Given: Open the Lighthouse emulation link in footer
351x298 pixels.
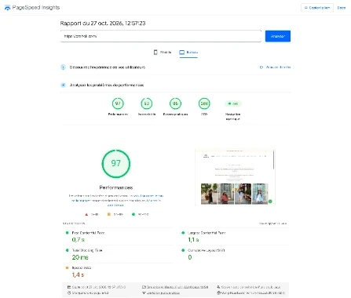Looking at the screenshot, I should 177,287.
